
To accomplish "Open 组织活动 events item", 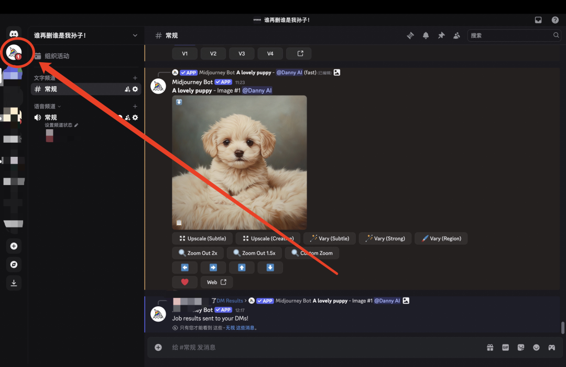I will click(57, 56).
